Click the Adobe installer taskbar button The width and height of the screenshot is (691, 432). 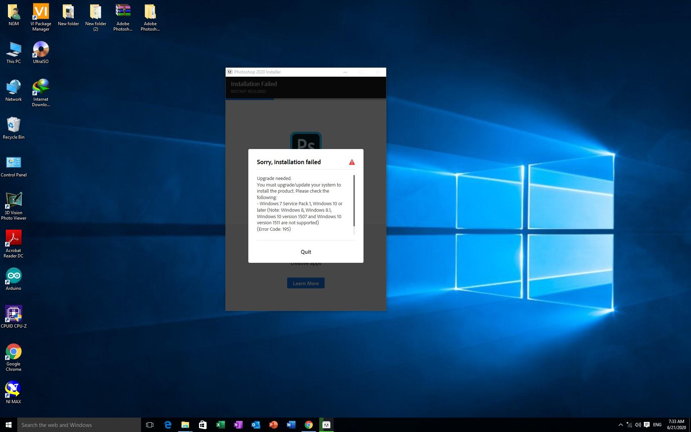326,425
